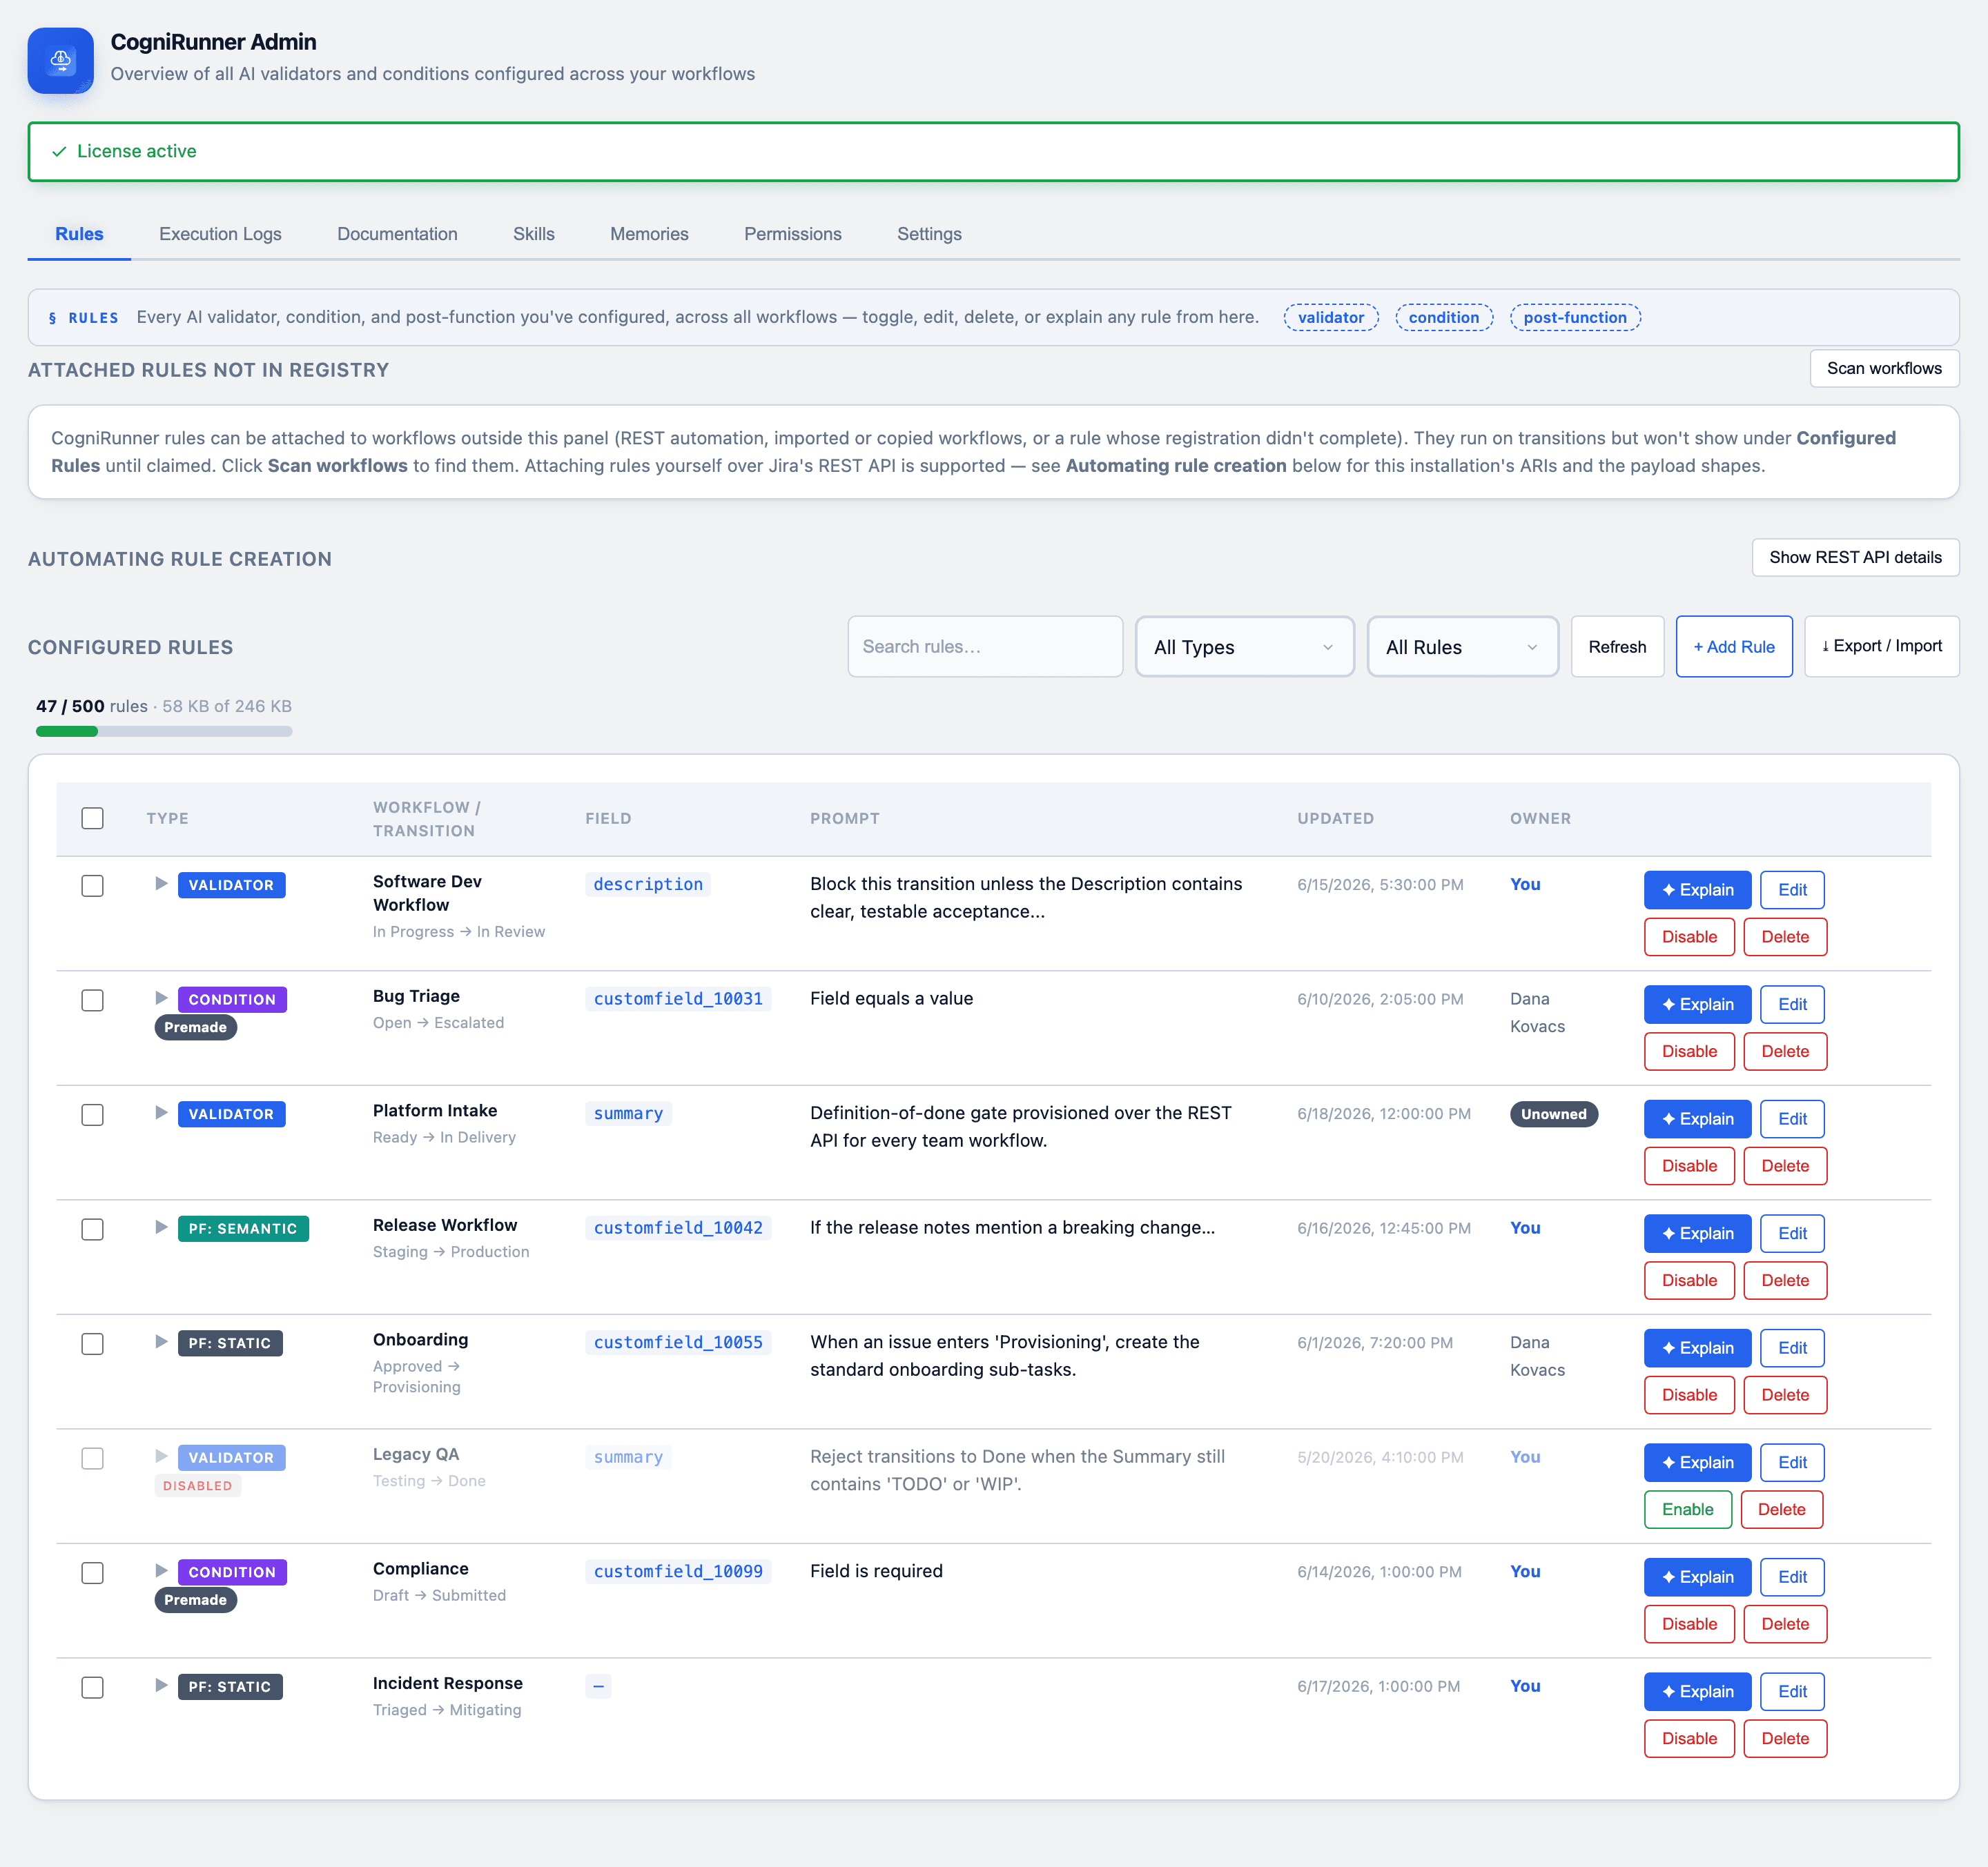
Task: Click the PF: SEMANTIC type badge
Action: click(x=243, y=1228)
